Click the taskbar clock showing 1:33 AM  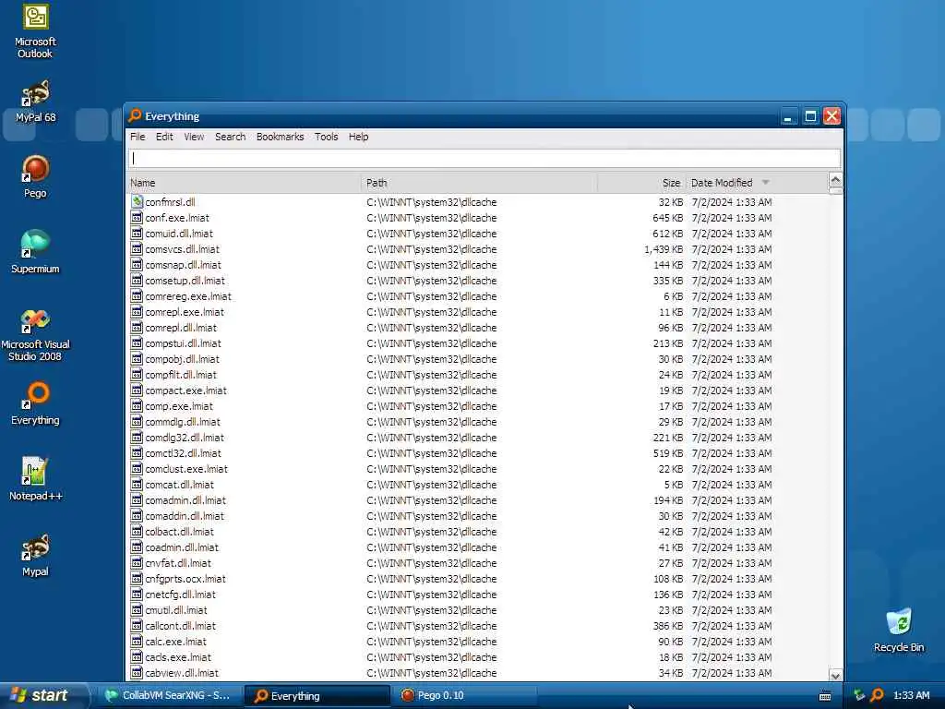911,695
